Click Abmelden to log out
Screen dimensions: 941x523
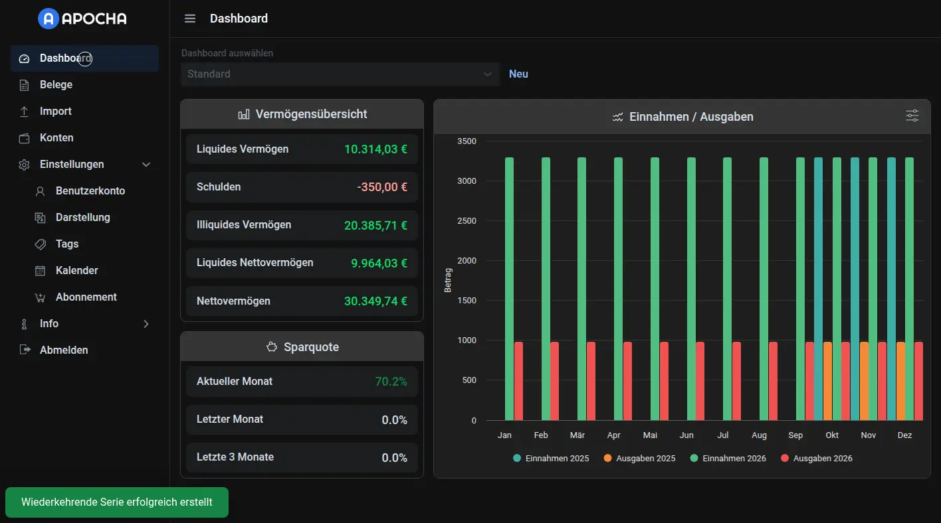64,350
